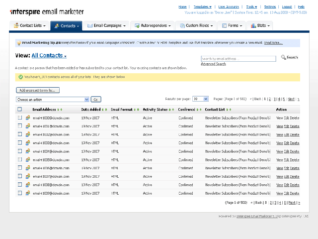Click Delete for email+1001@domain.com
Screen dimensions: 318x239
pyautogui.click(x=295, y=126)
